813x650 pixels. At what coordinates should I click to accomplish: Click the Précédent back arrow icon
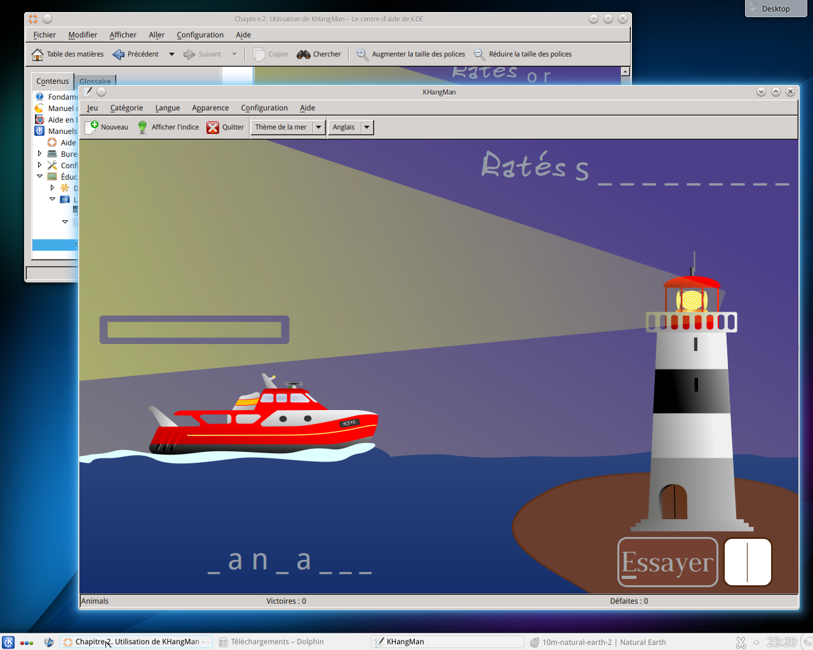[x=119, y=55]
